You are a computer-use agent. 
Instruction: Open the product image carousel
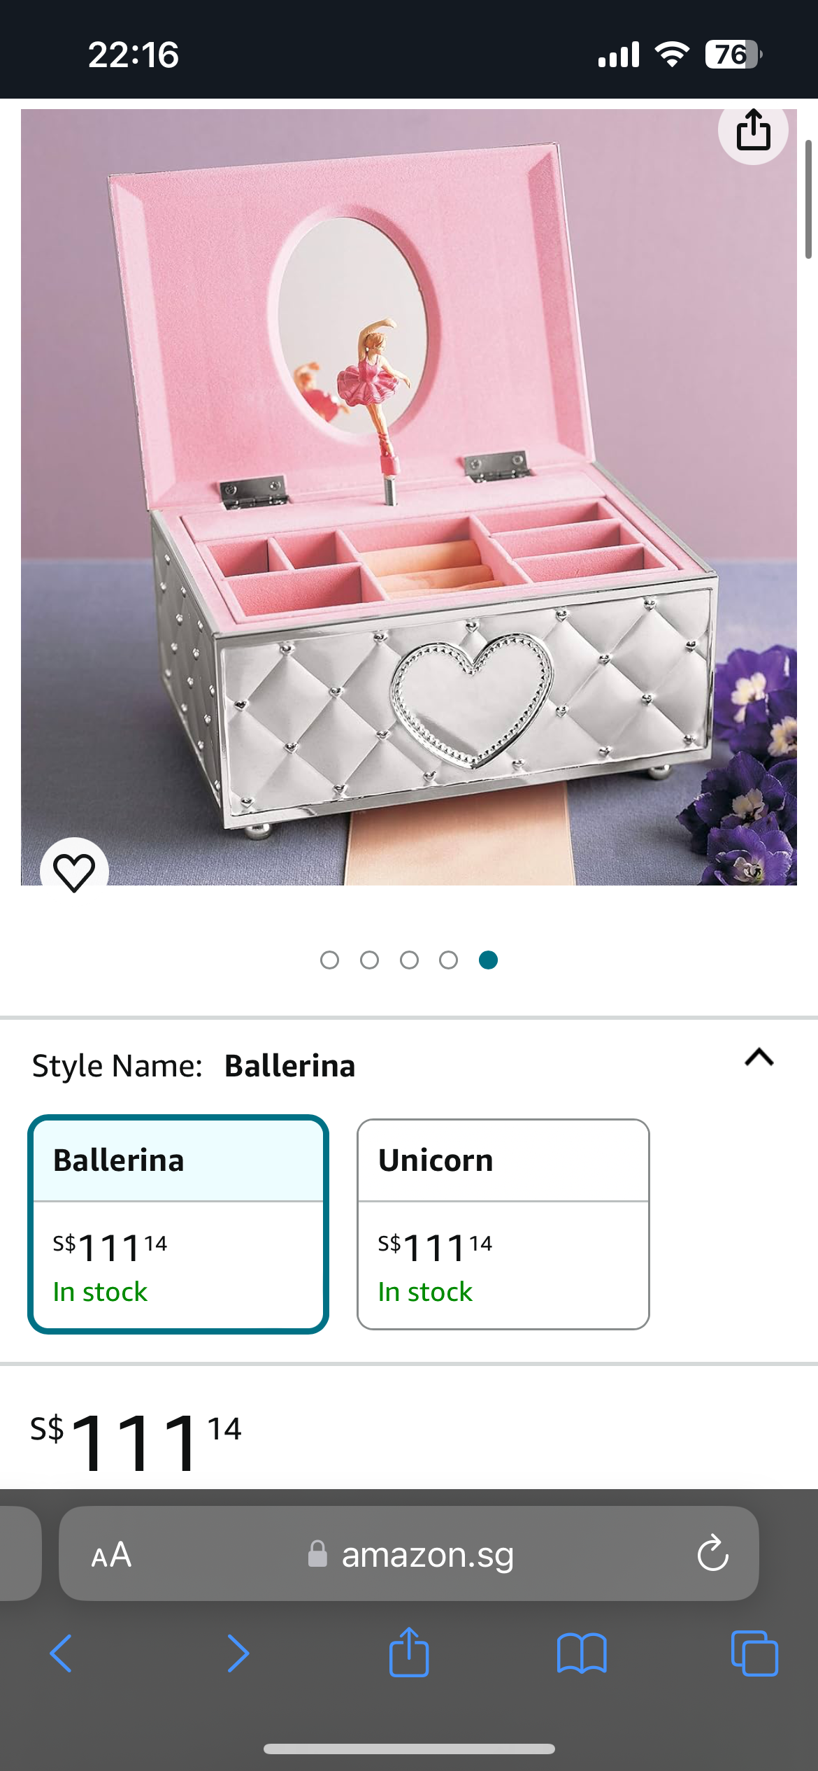click(409, 490)
